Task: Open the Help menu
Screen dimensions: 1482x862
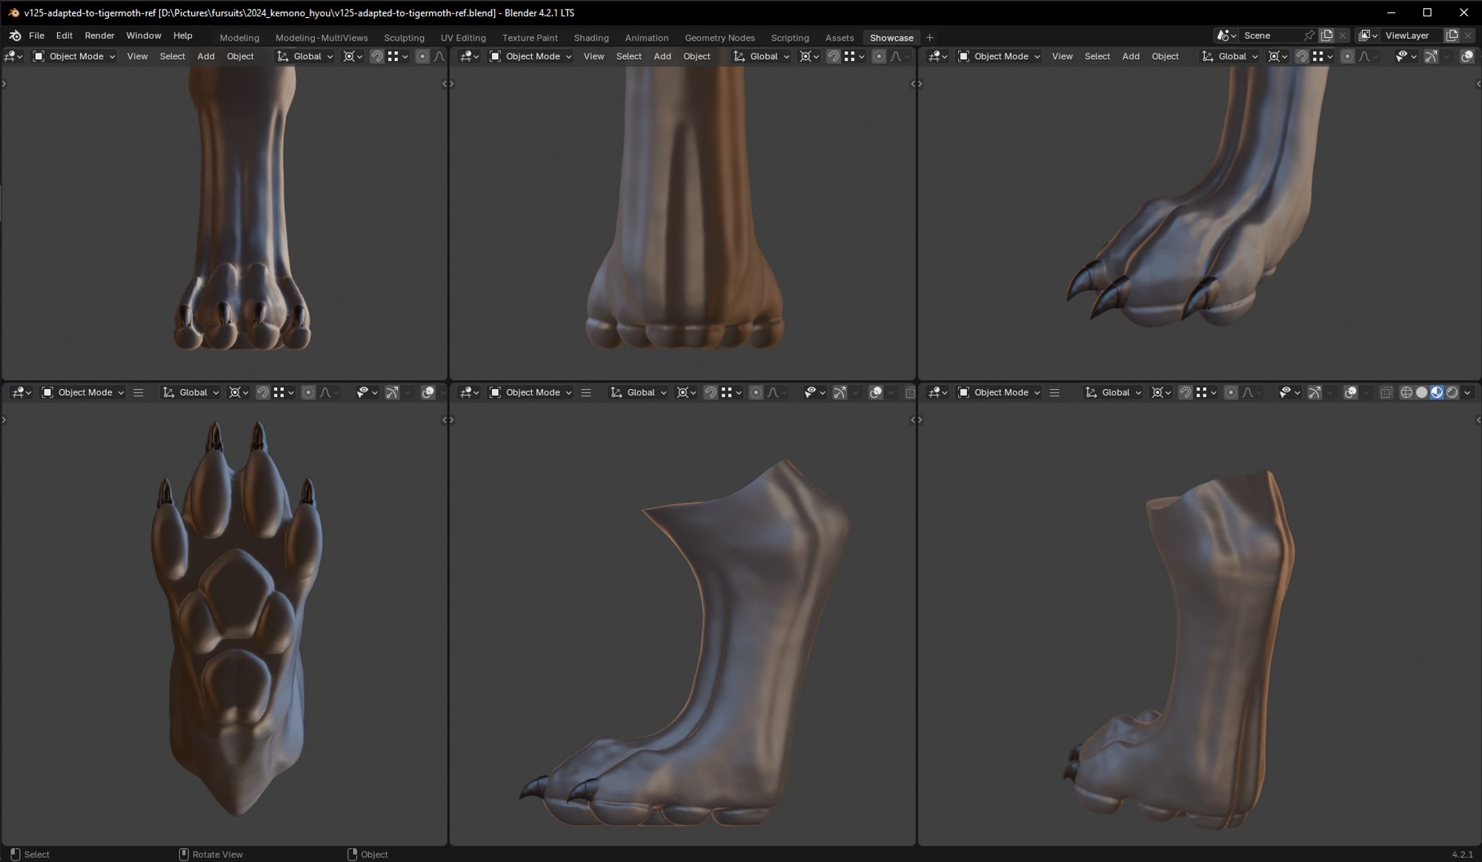Action: pos(183,36)
